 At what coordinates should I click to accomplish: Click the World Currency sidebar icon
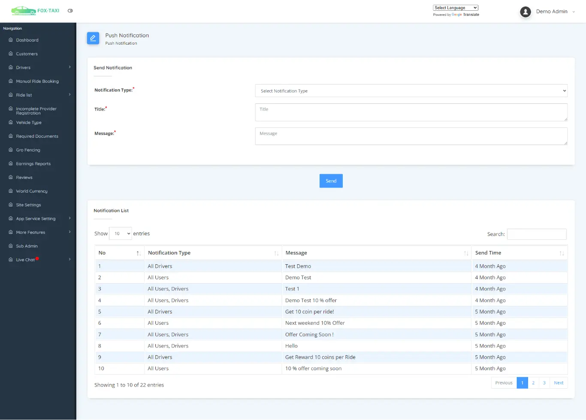11,191
